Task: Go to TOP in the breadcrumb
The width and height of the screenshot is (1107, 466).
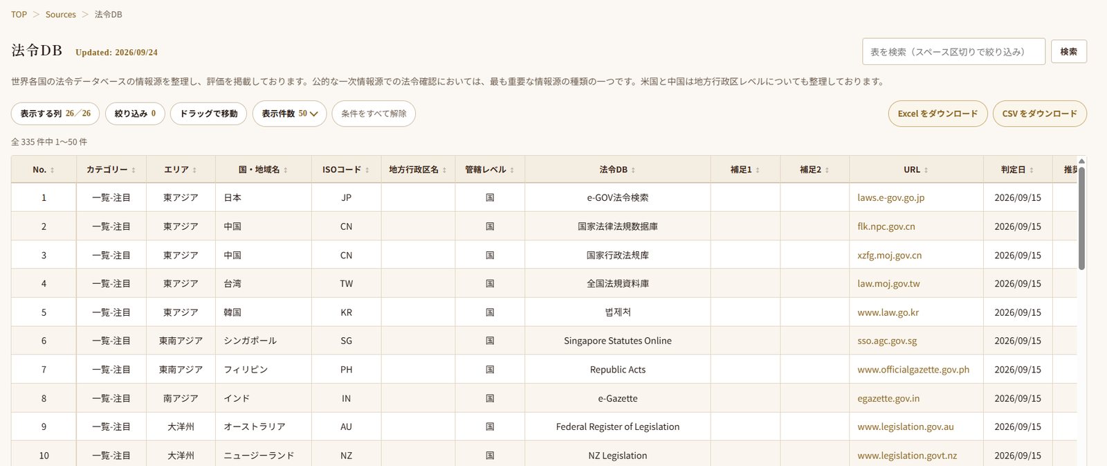Action: 19,15
